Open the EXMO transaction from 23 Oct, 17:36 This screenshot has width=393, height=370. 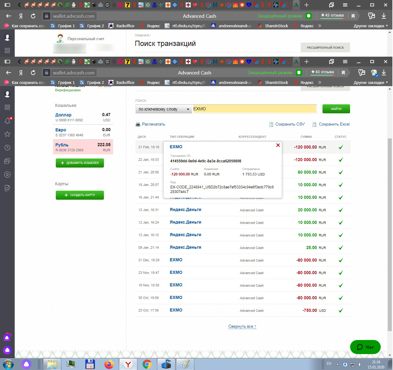pos(176,310)
